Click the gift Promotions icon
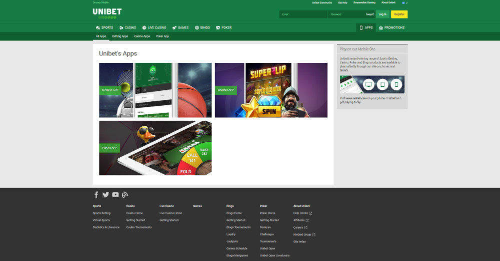 pos(380,27)
